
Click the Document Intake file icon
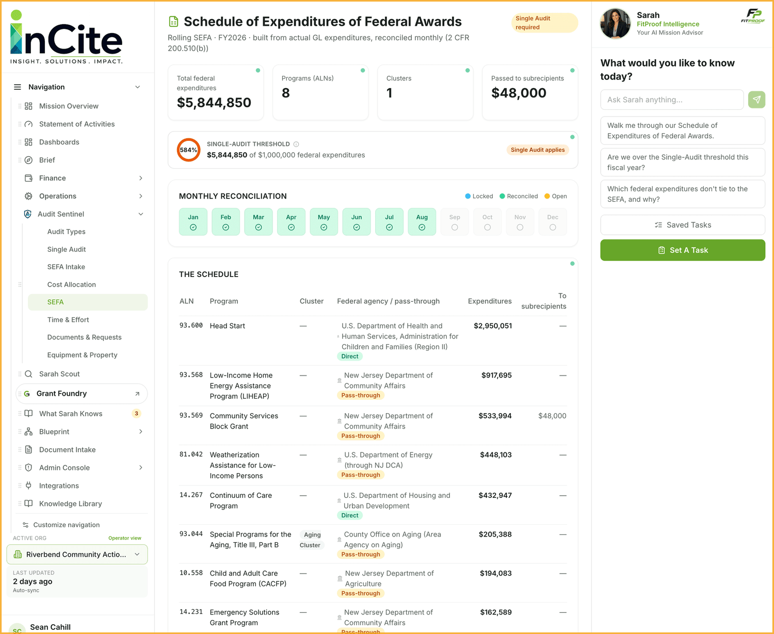pyautogui.click(x=28, y=450)
